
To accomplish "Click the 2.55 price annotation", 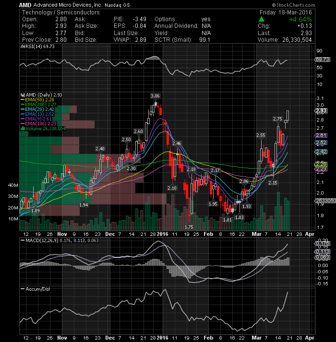I will click(x=261, y=135).
